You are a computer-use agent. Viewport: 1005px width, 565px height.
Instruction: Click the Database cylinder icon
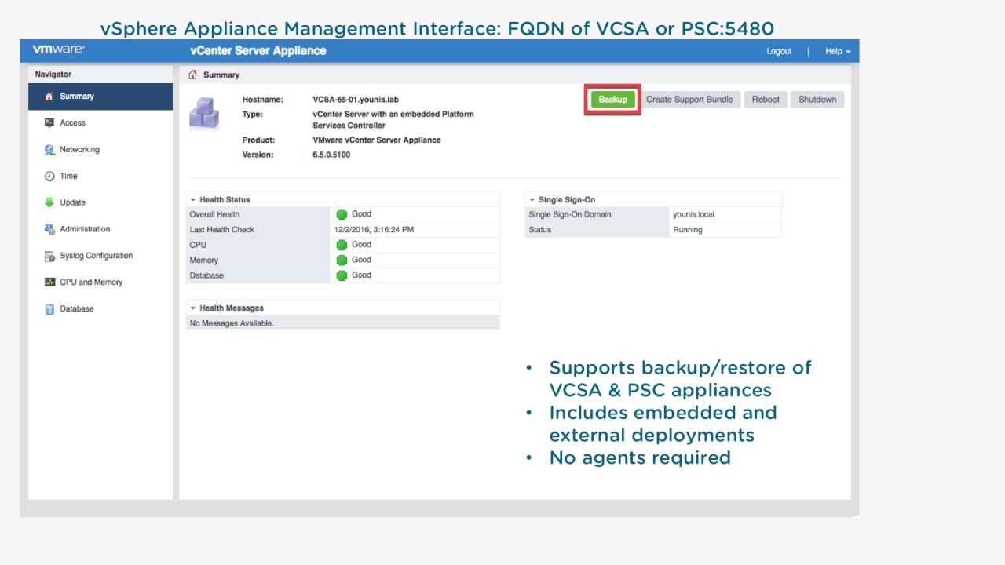point(49,309)
